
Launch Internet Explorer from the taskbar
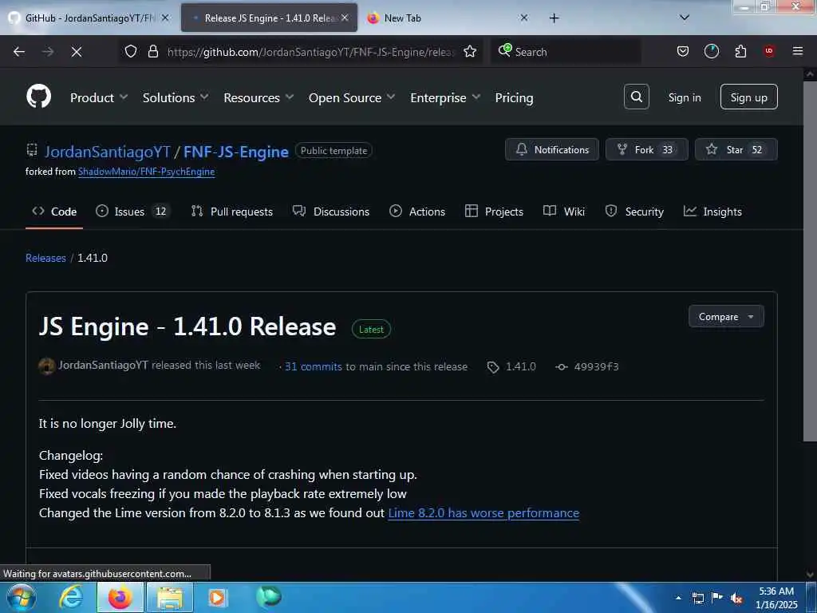point(71,597)
